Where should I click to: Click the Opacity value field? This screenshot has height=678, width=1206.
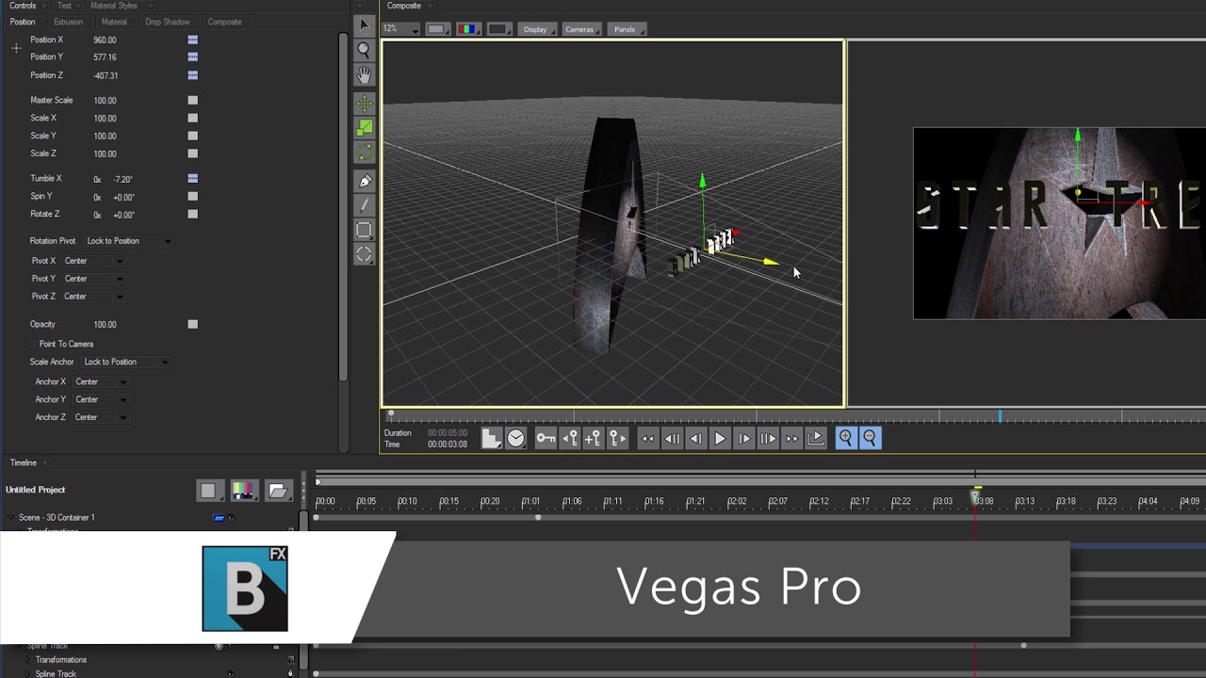[105, 324]
